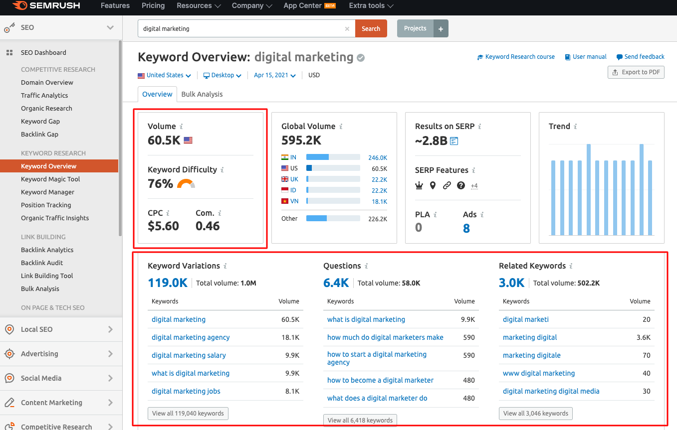Image resolution: width=677 pixels, height=430 pixels.
Task: Click the question mark SERP feature icon
Action: pyautogui.click(x=461, y=185)
